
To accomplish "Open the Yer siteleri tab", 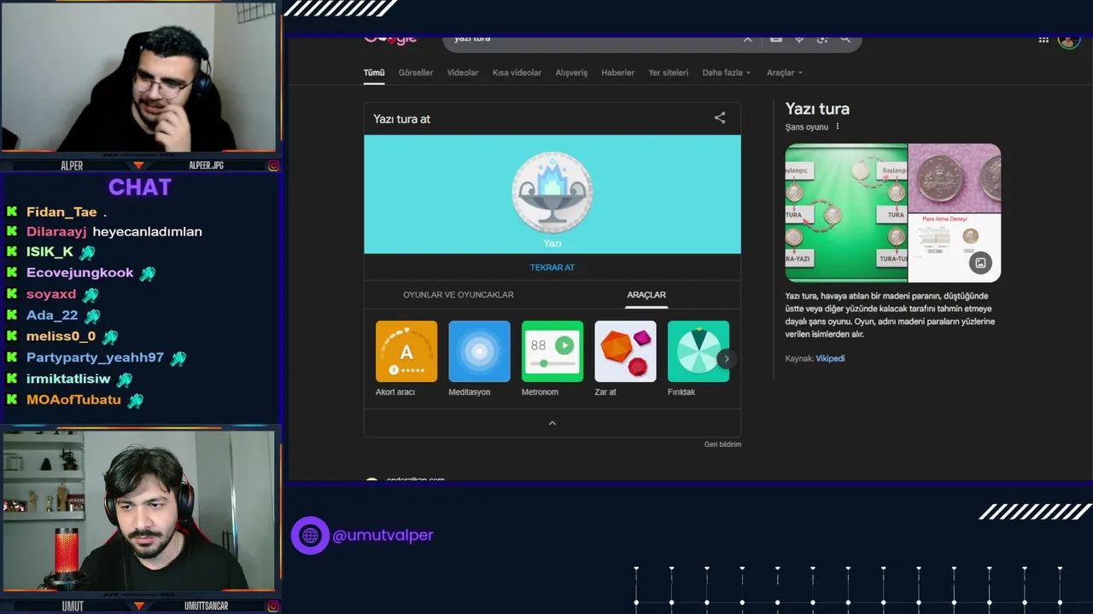I will pos(668,72).
